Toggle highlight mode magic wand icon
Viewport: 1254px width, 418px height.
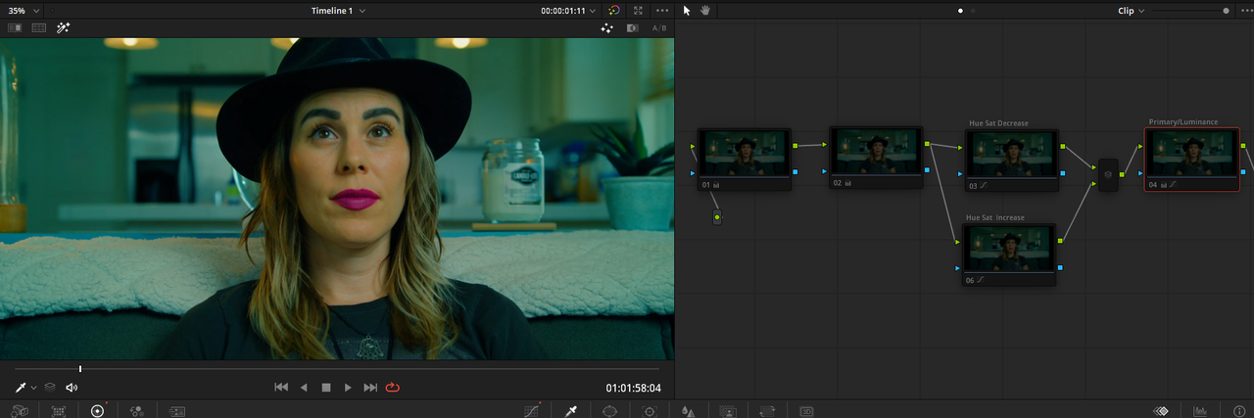point(64,28)
